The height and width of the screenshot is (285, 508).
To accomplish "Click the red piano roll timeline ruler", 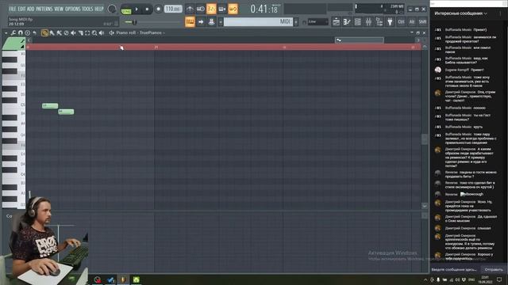I will pyautogui.click(x=224, y=47).
